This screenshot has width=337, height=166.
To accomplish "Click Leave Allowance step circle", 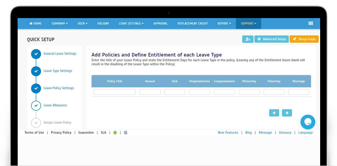I will (x=36, y=105).
